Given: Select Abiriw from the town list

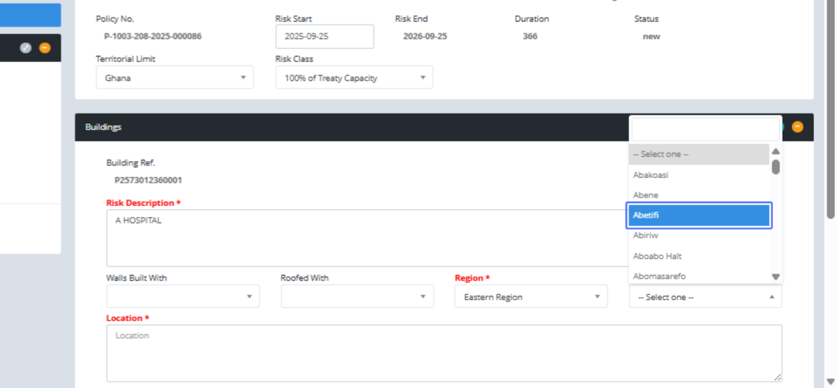Looking at the screenshot, I should click(x=699, y=235).
